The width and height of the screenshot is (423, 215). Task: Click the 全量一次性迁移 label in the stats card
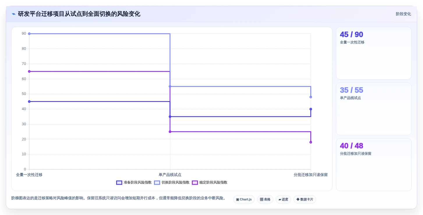tap(352, 42)
